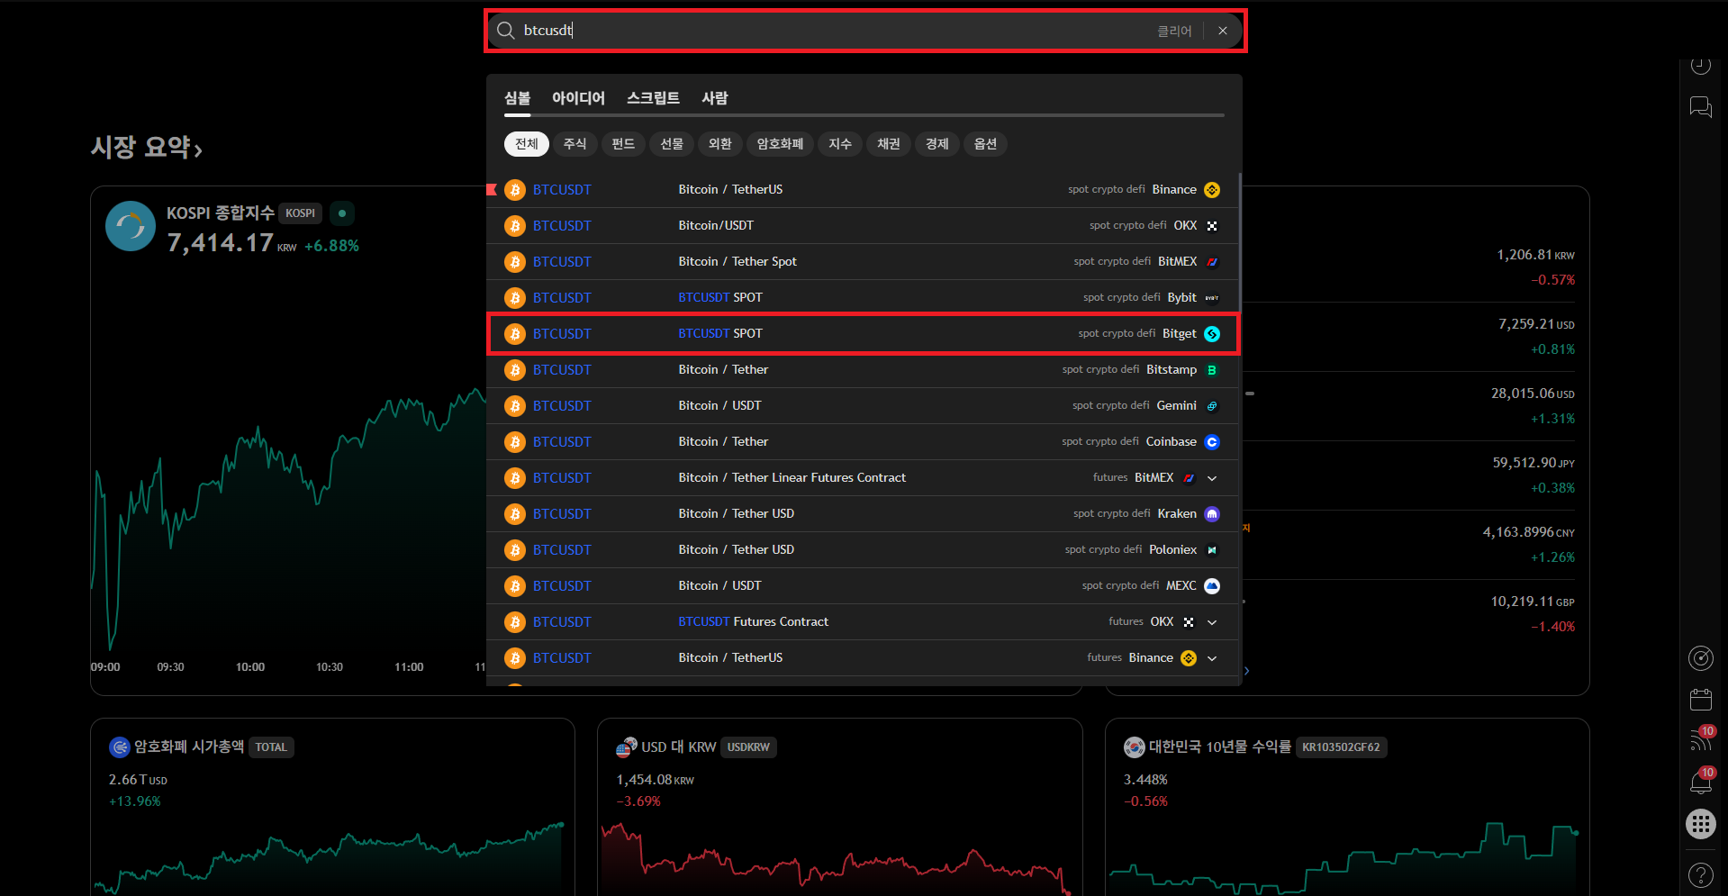The width and height of the screenshot is (1728, 896).
Task: Select the 선물 filter chip
Action: (673, 144)
